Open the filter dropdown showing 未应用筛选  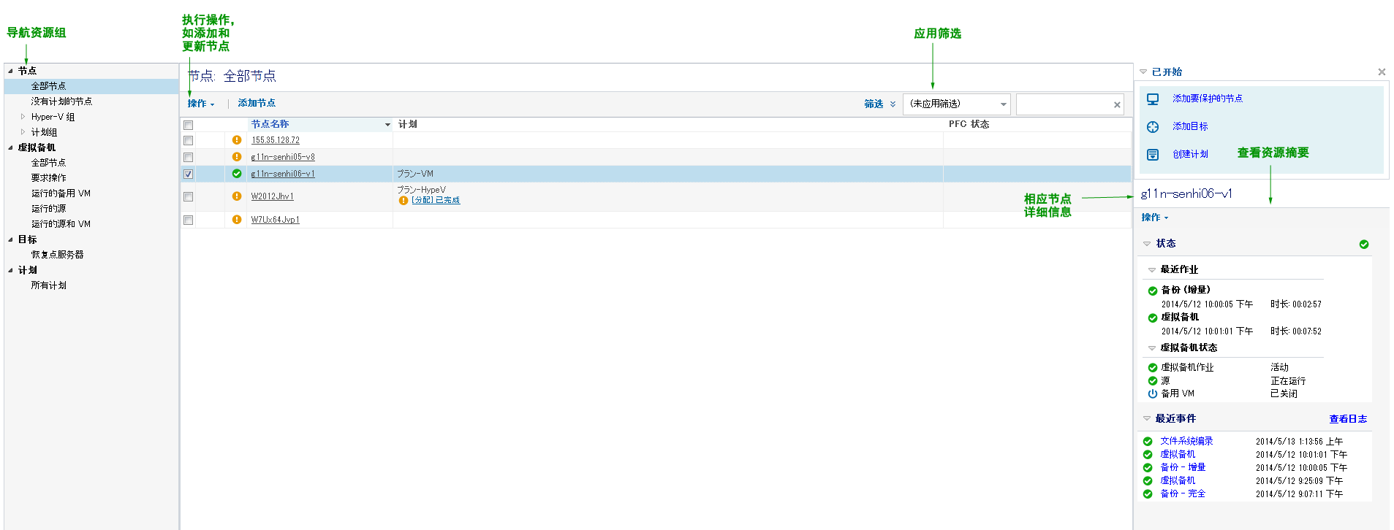[956, 104]
